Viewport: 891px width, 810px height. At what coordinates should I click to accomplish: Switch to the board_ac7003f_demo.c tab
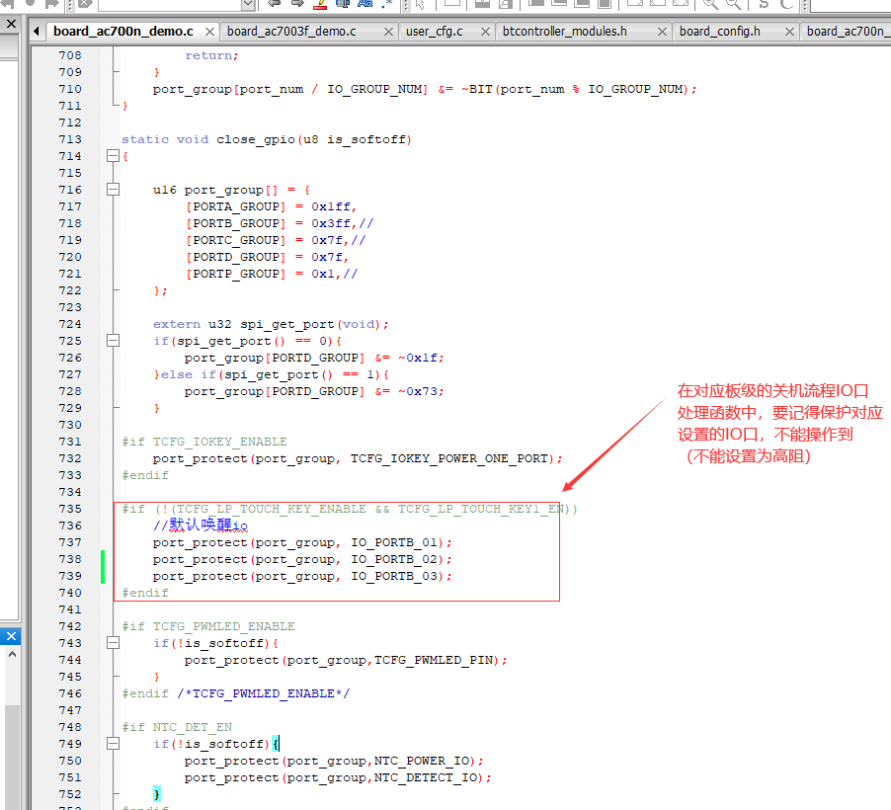(291, 32)
